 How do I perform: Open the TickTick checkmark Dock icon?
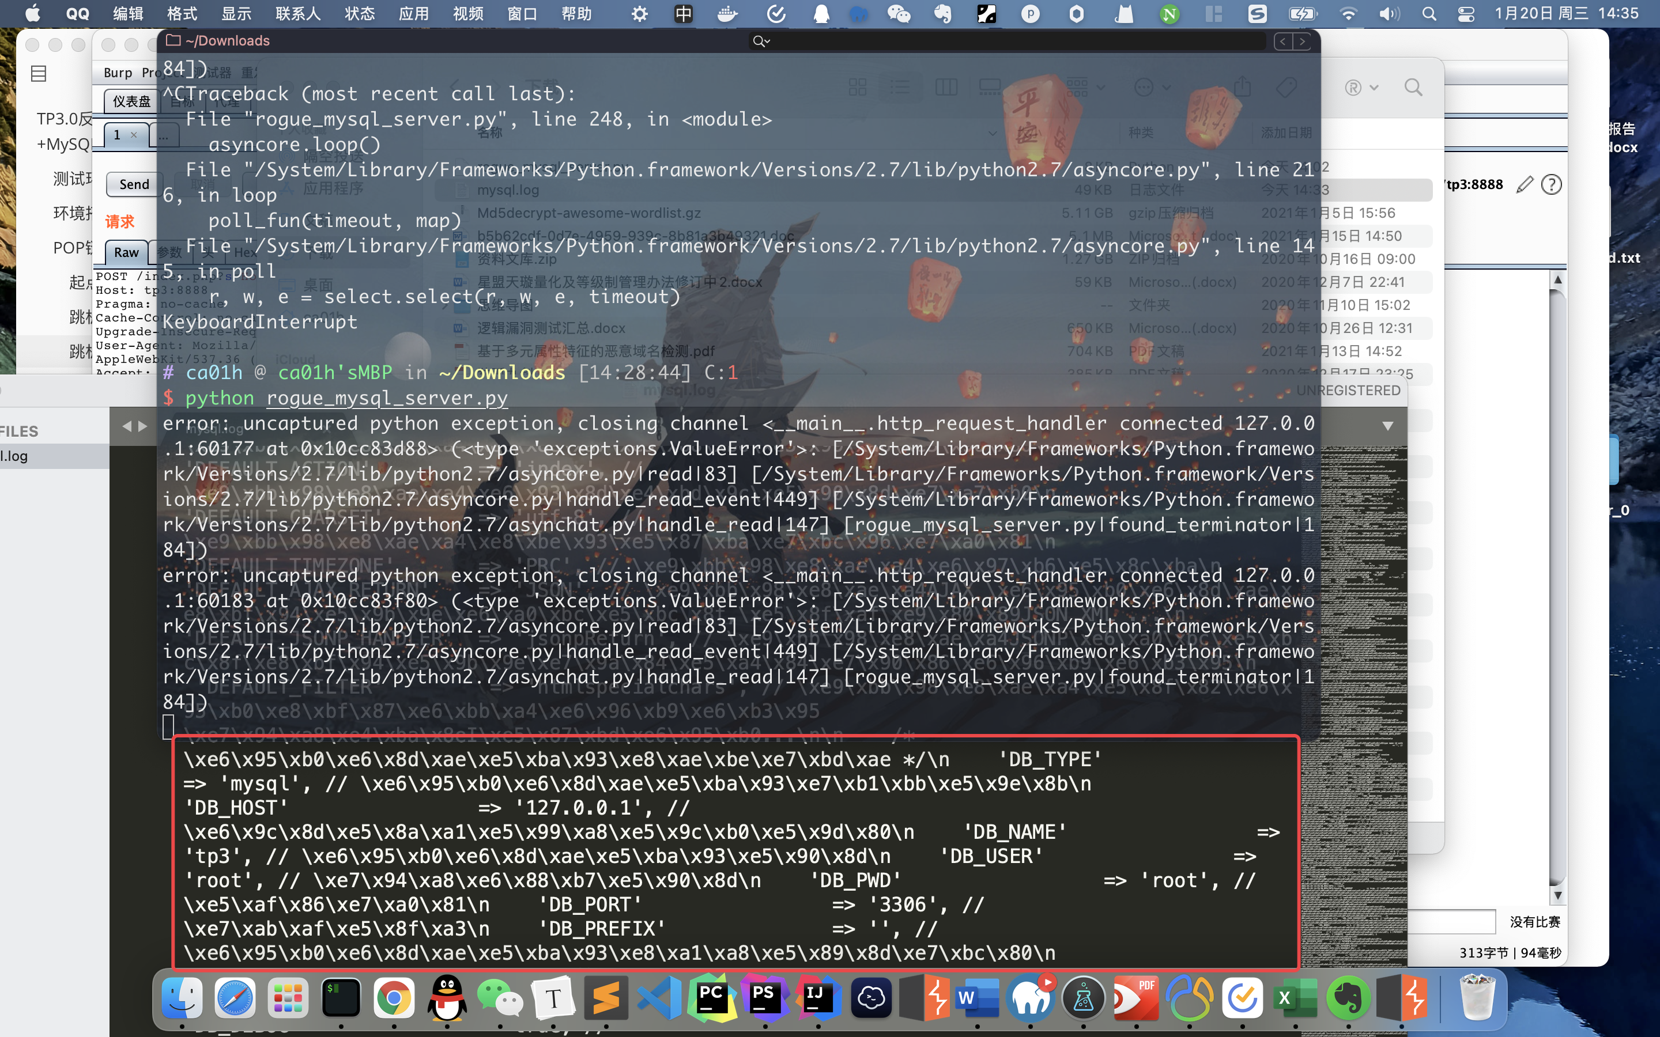pos(1242,998)
